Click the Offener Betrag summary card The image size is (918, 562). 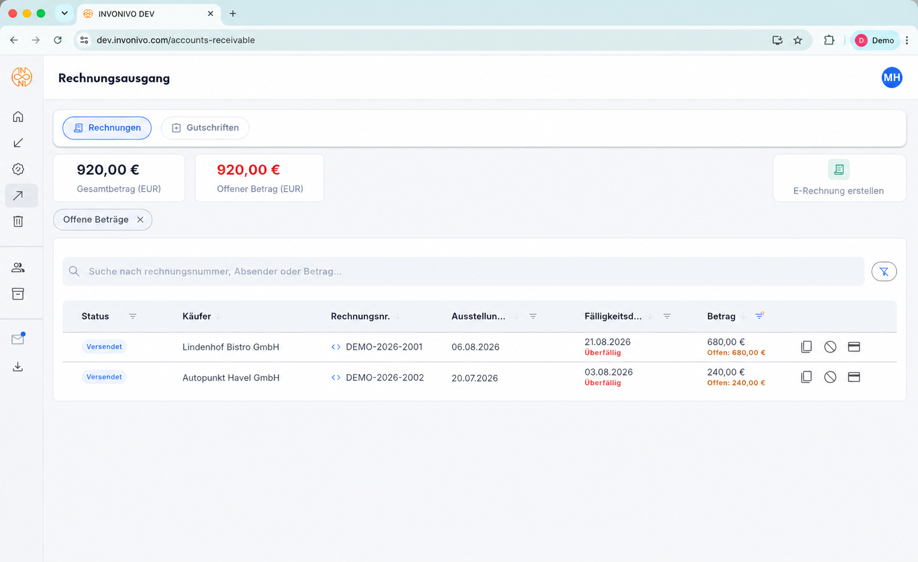[260, 178]
